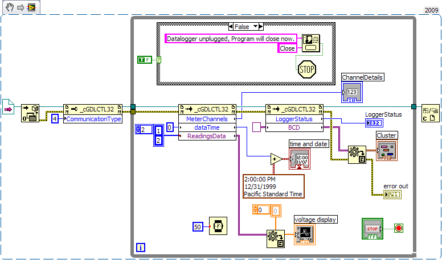The image size is (442, 260).
Task: Open the case selector dropdown next to False
Action: (256, 27)
